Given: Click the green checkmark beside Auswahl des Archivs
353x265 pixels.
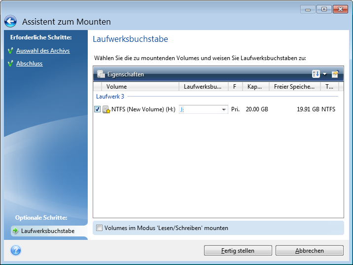Looking at the screenshot, I should (x=10, y=51).
